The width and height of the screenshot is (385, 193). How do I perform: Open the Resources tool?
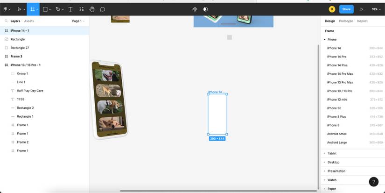pos(82,9)
